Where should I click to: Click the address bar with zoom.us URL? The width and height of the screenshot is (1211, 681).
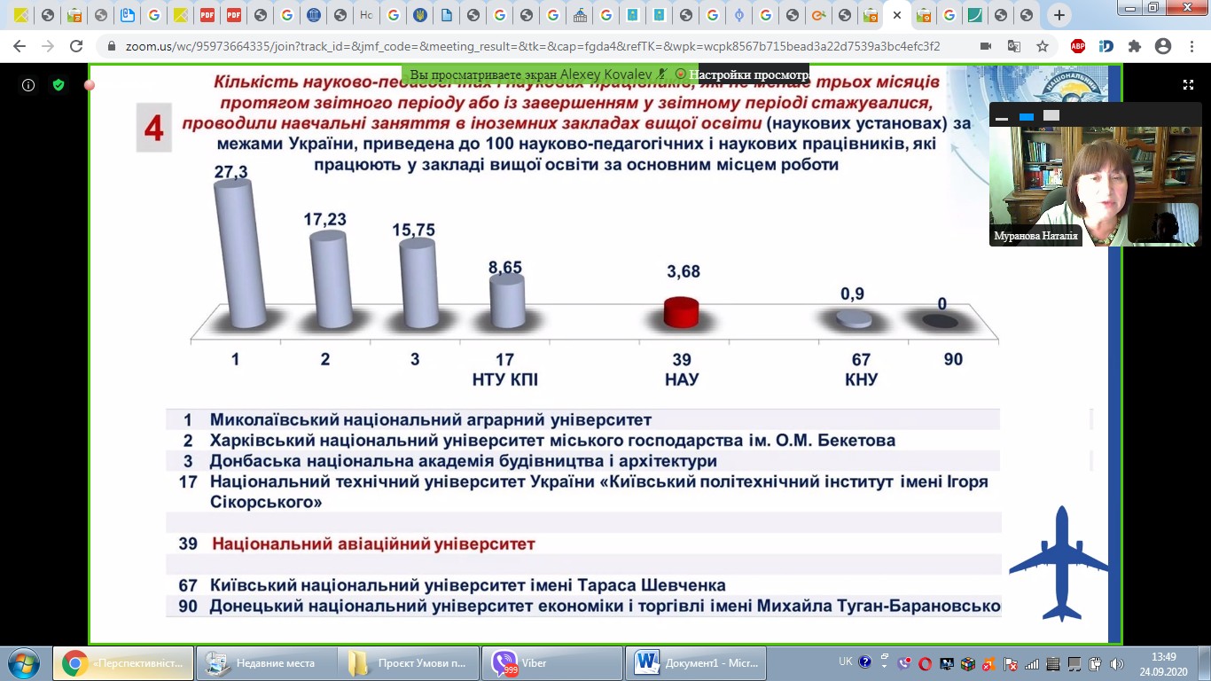[x=532, y=46]
